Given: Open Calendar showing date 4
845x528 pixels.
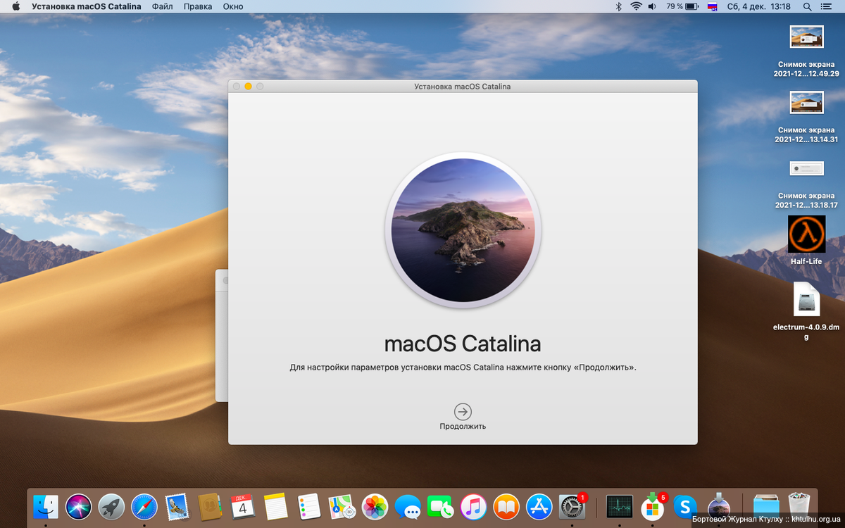Looking at the screenshot, I should [242, 506].
